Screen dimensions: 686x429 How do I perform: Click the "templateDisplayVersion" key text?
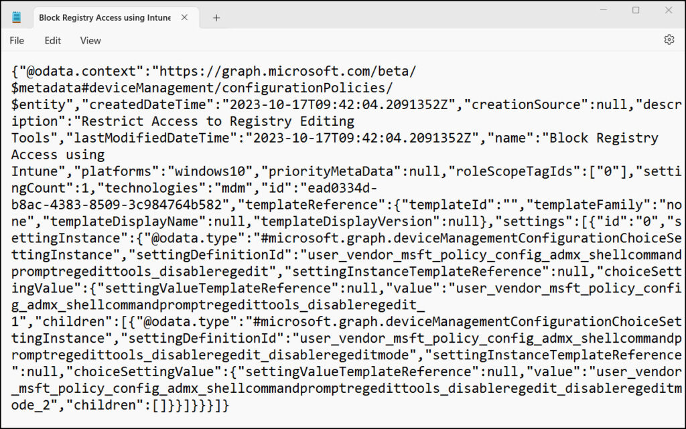[x=350, y=222]
